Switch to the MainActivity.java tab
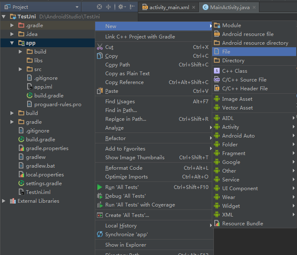 (x=230, y=7)
